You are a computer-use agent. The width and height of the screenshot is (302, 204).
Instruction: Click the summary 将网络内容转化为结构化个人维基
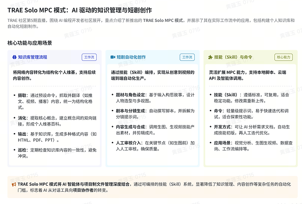pyautogui.click(x=54, y=75)
